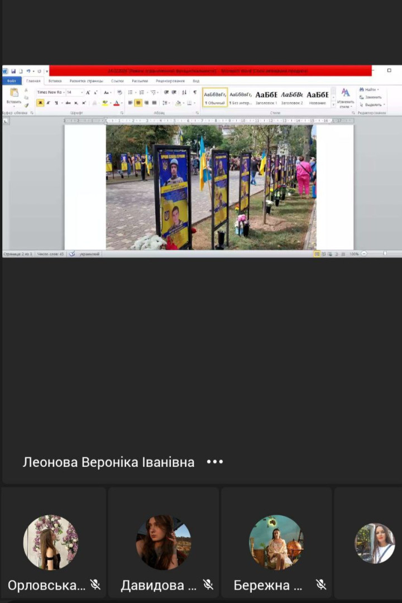The height and width of the screenshot is (603, 402).
Task: Toggle show paragraph marks (¶) button
Action: coord(195,93)
